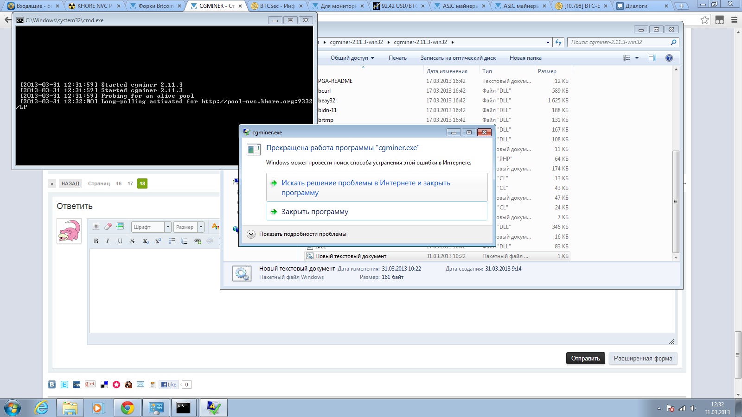Viewport: 742px width, 417px height.
Task: Share the page on Digg
Action: [77, 385]
